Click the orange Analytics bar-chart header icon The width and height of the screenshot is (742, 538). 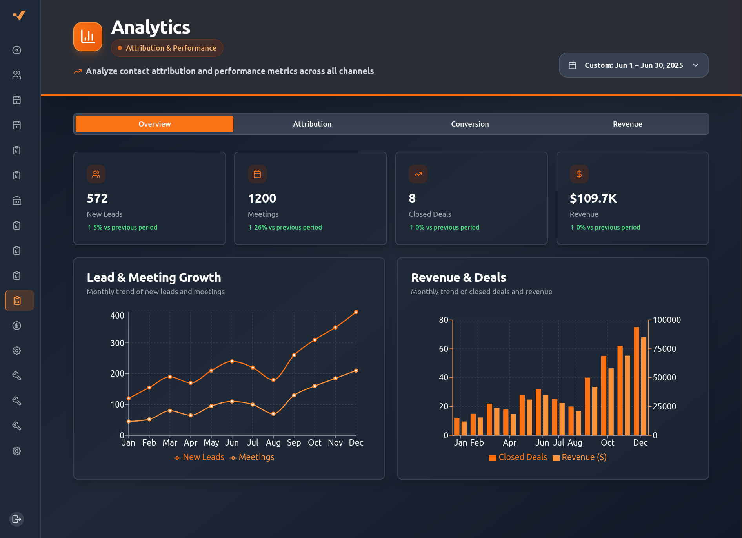coord(88,36)
